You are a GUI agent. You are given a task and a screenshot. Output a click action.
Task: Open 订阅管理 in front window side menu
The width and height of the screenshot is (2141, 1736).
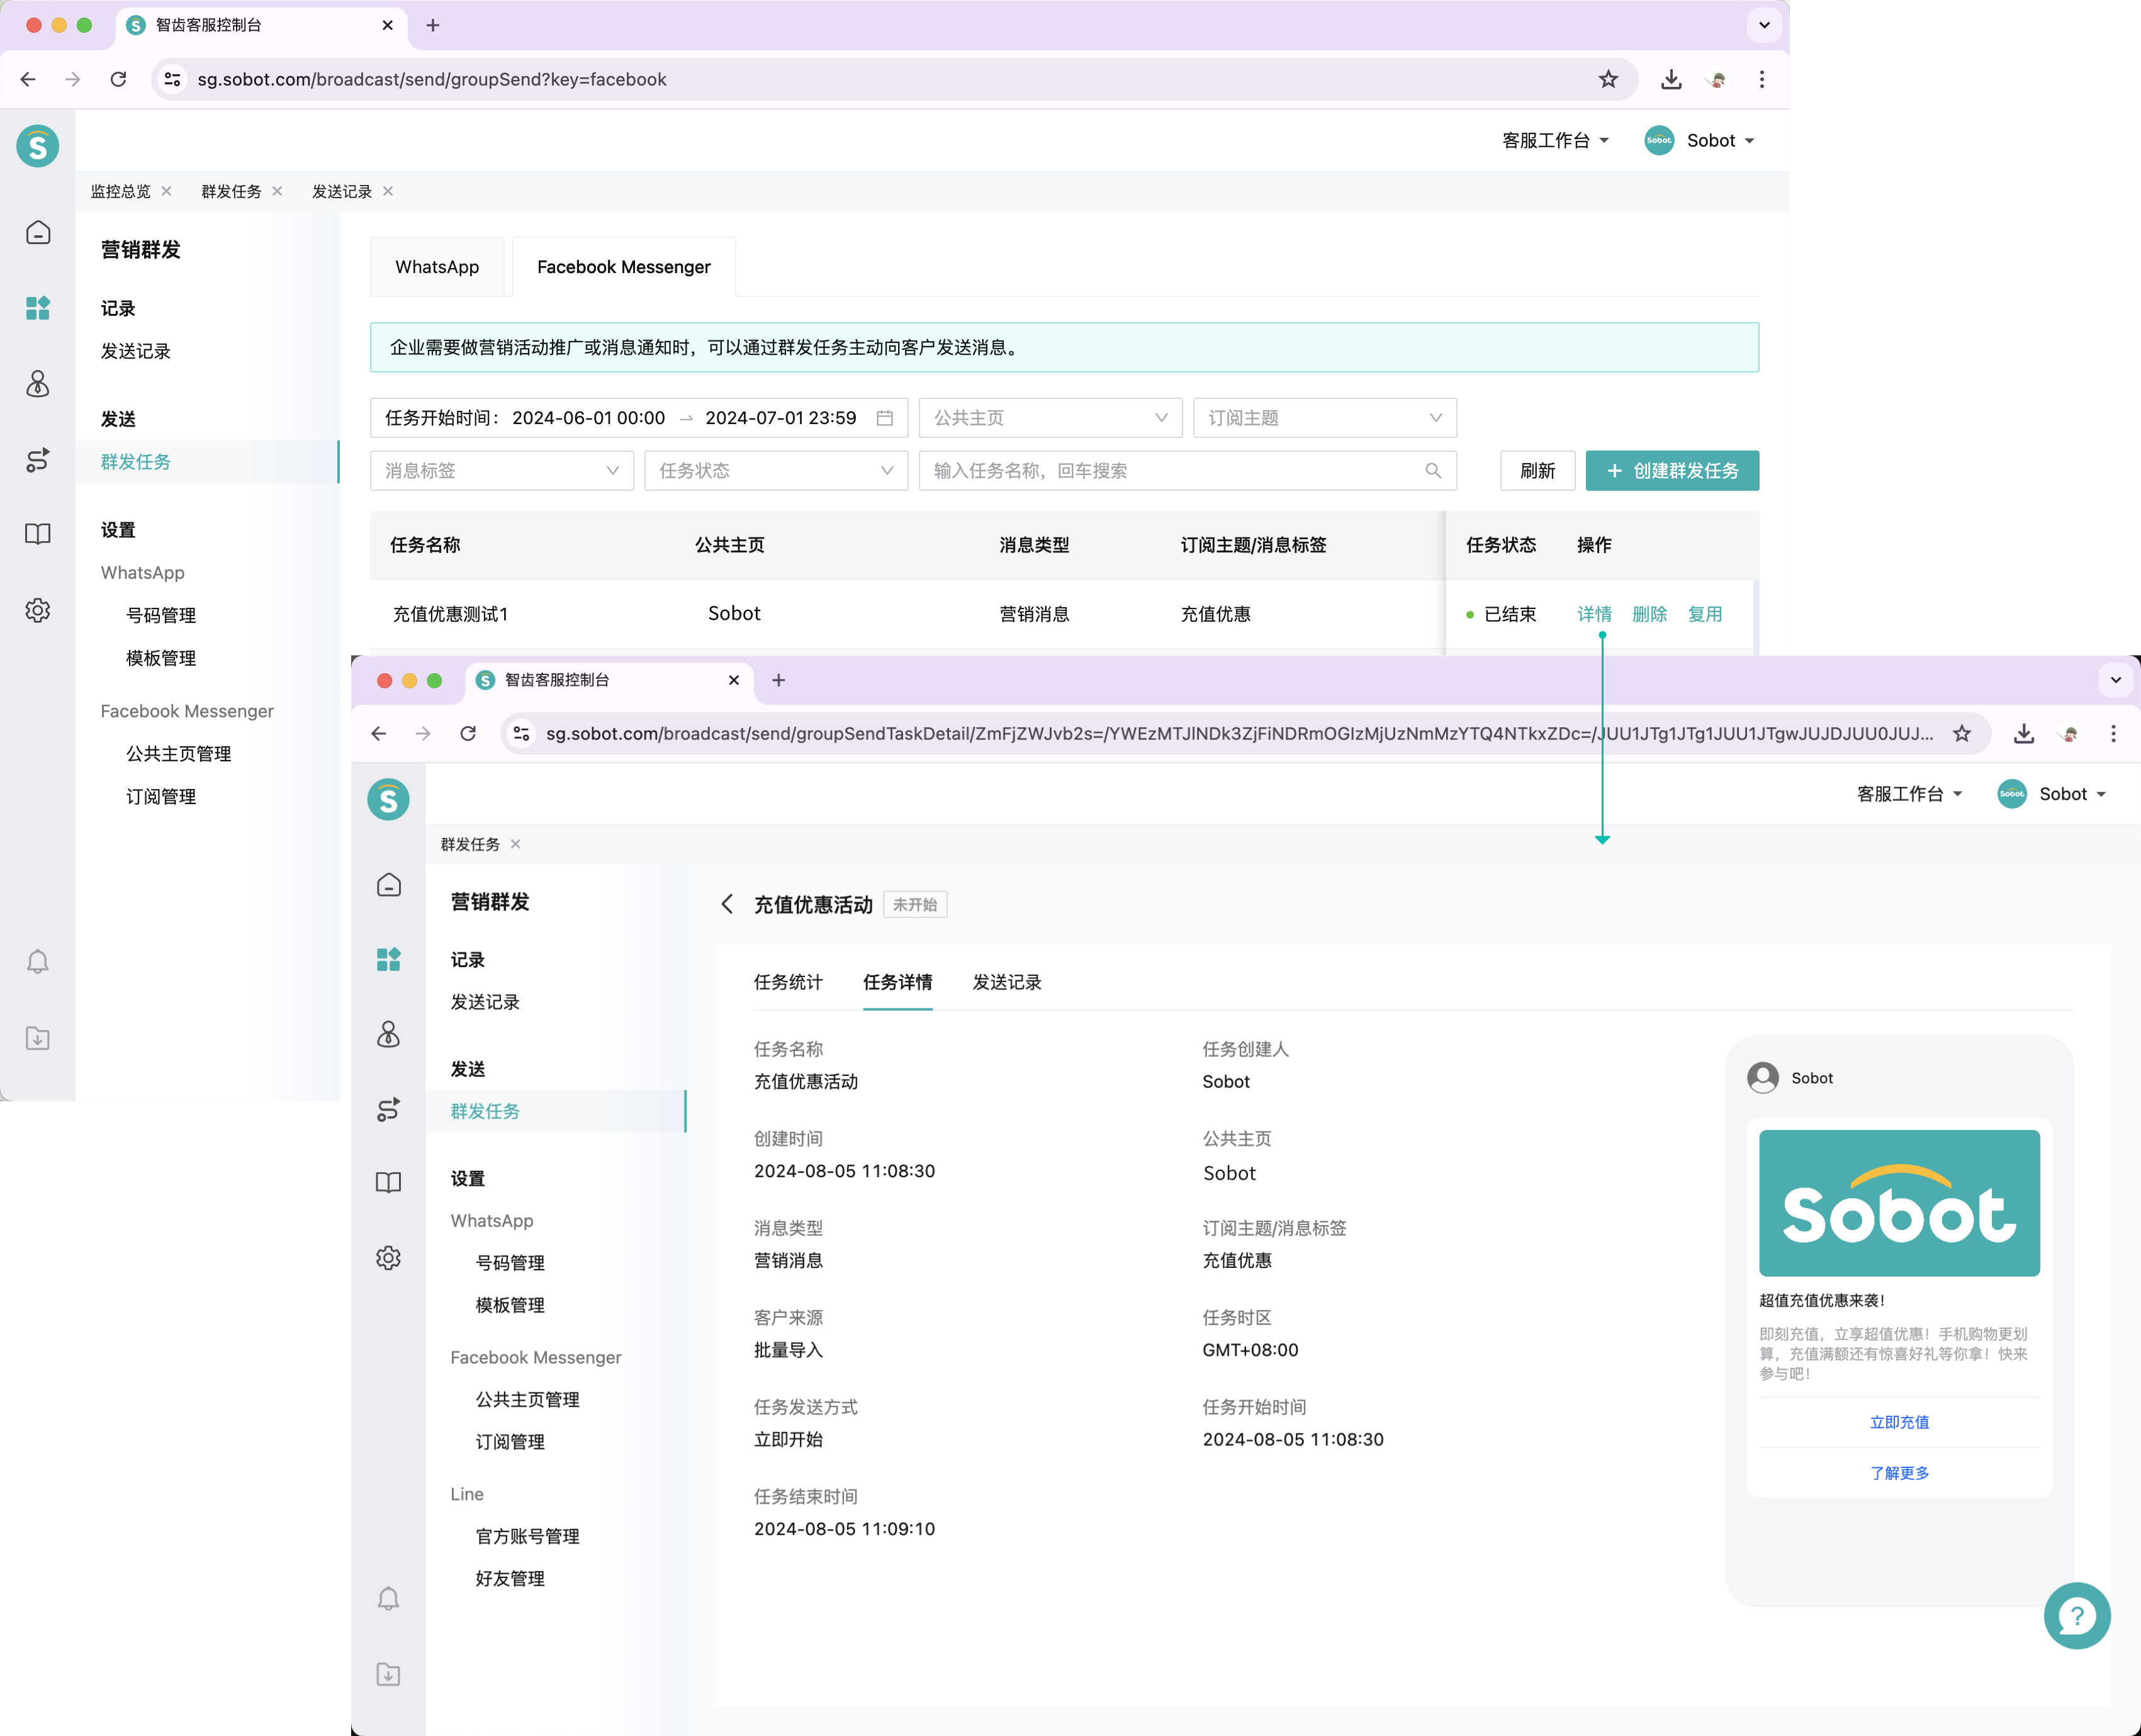pos(510,1441)
